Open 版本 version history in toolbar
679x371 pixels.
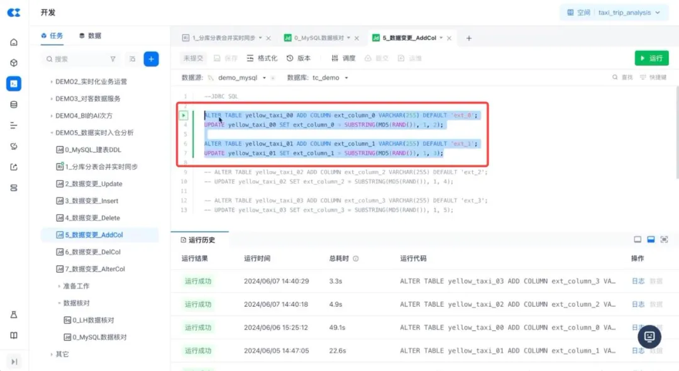tap(299, 58)
